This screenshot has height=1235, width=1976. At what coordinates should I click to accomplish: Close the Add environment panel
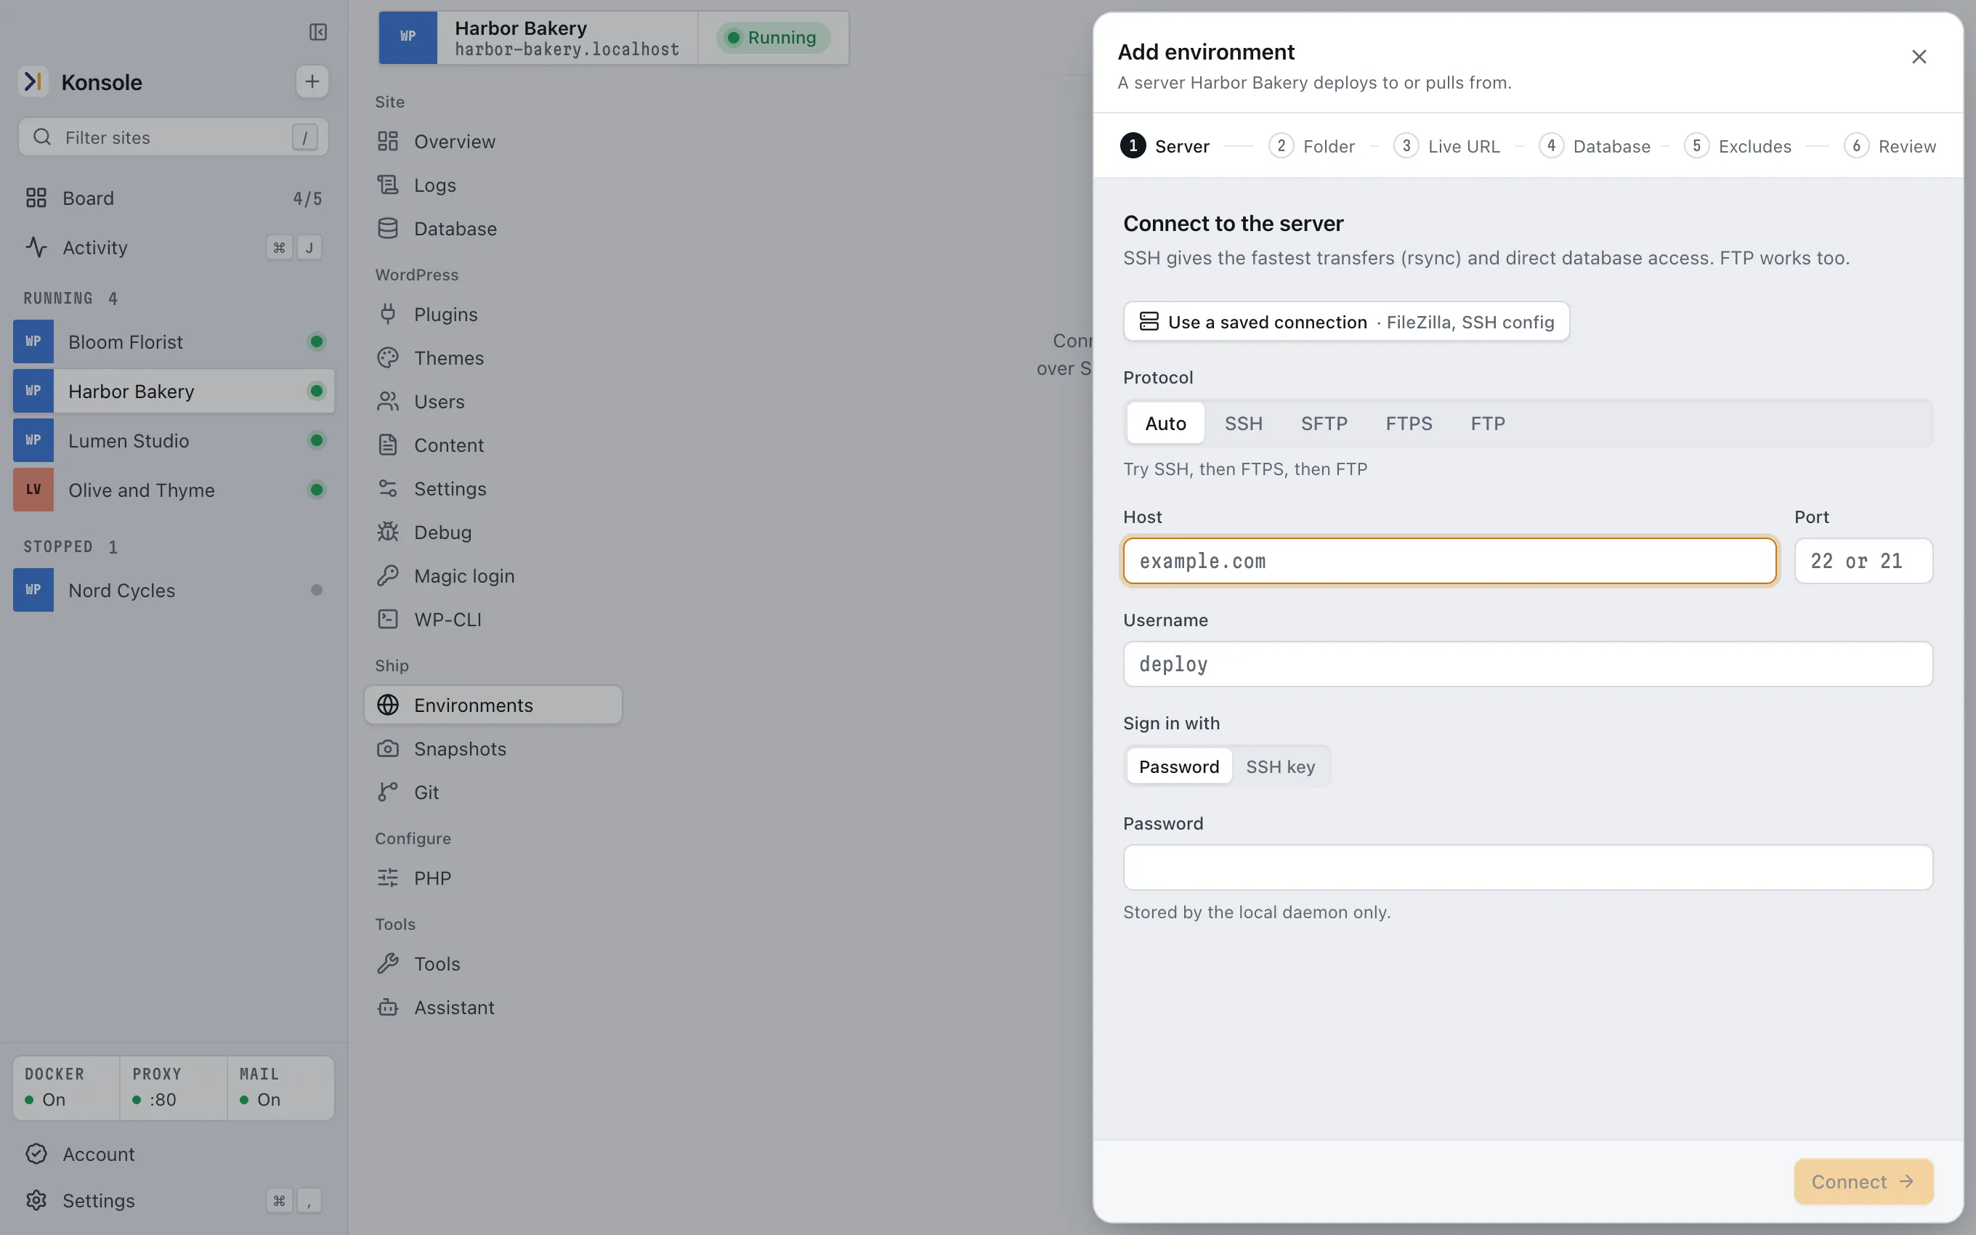(1919, 57)
